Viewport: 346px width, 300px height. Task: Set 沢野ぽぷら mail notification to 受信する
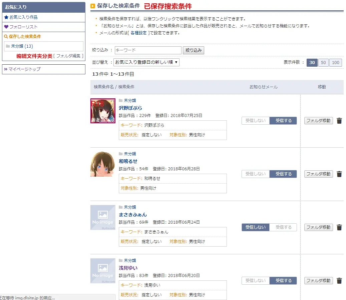pos(283,121)
